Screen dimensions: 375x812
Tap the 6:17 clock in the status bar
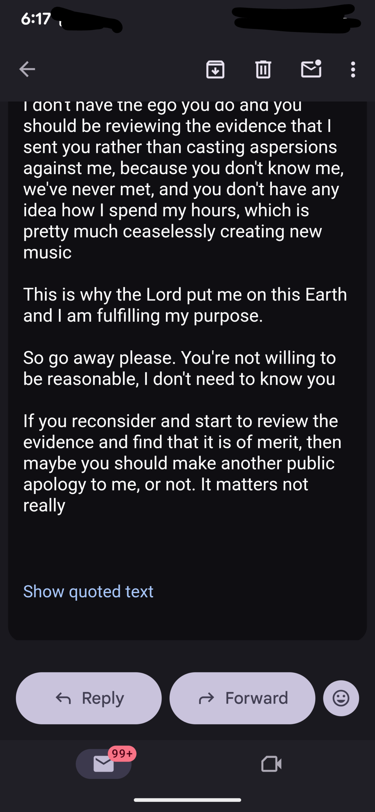36,19
